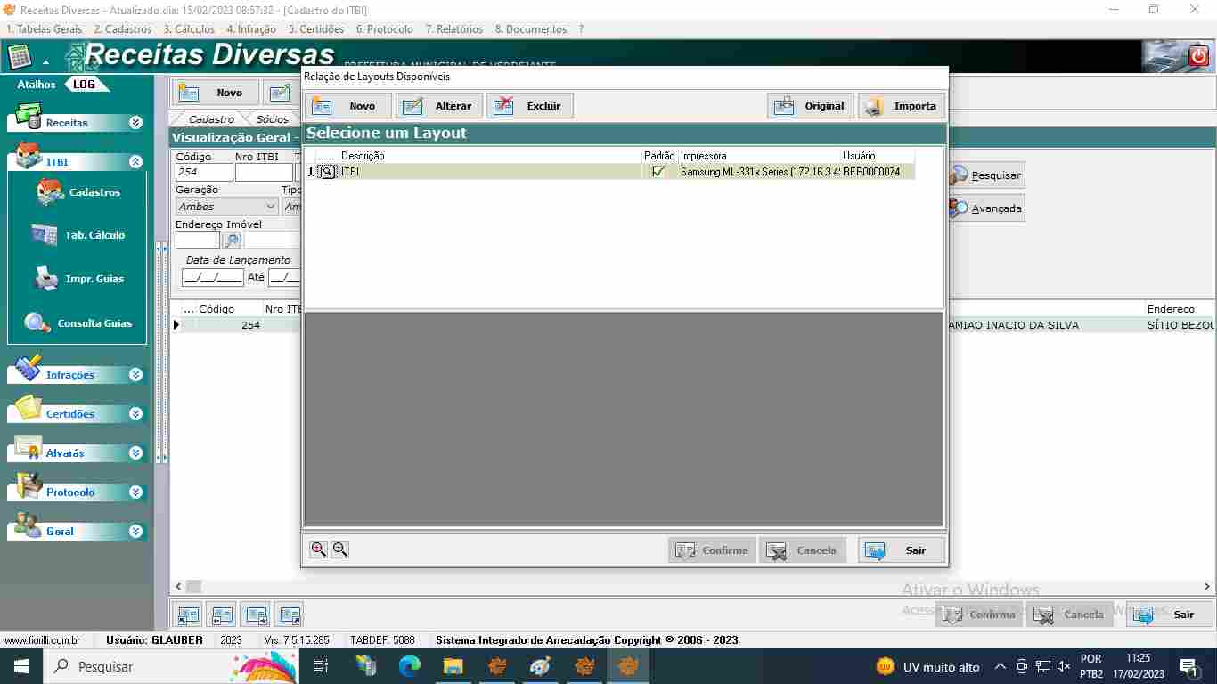This screenshot has height=684, width=1217.
Task: Collapse the ITBI sidebar section
Action: pos(135,162)
